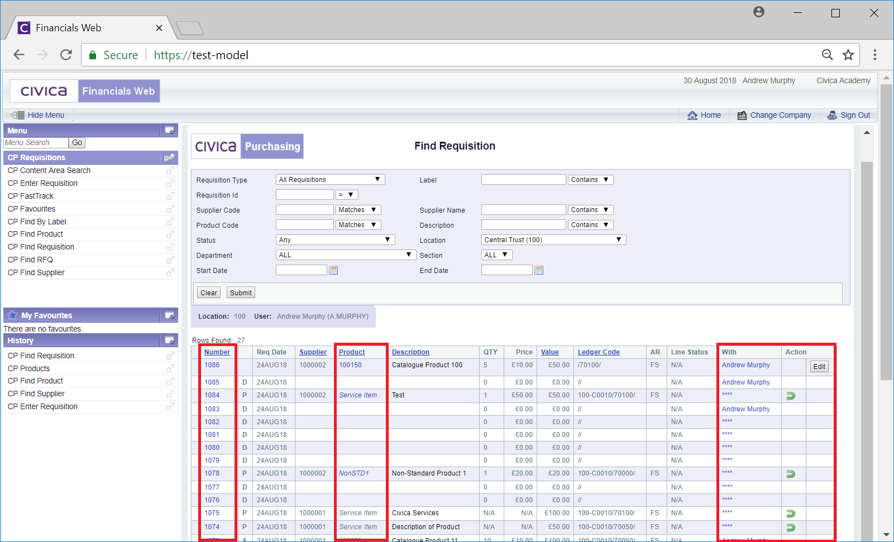This screenshot has height=542, width=894.
Task: Click the Hide Menu toggle
Action: click(37, 115)
